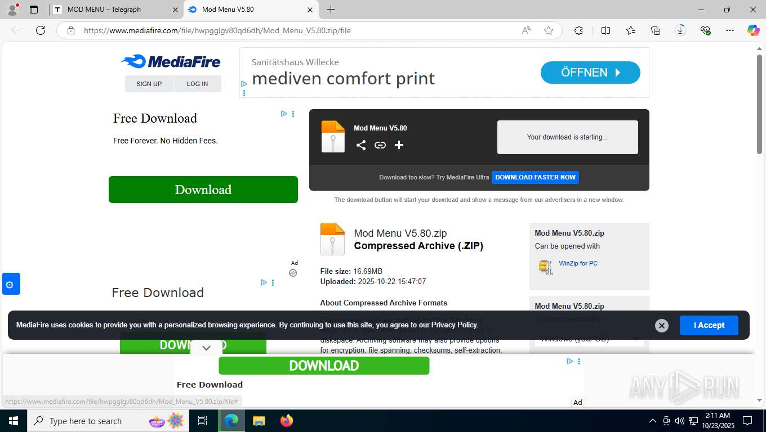
Task: Click the 'Your download is starting...' box
Action: pos(567,137)
